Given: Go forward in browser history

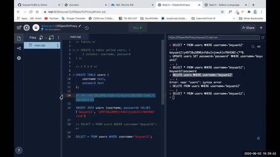Looking at the screenshot, I should (x=24, y=12).
